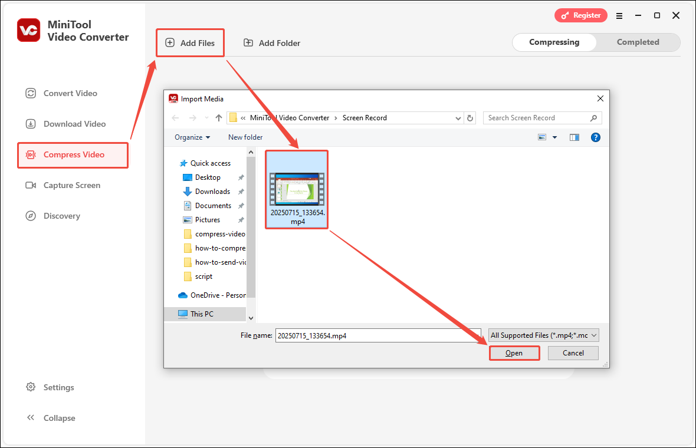Viewport: 696px width, 448px height.
Task: Switch to the Capture Screen tool
Action: (71, 185)
